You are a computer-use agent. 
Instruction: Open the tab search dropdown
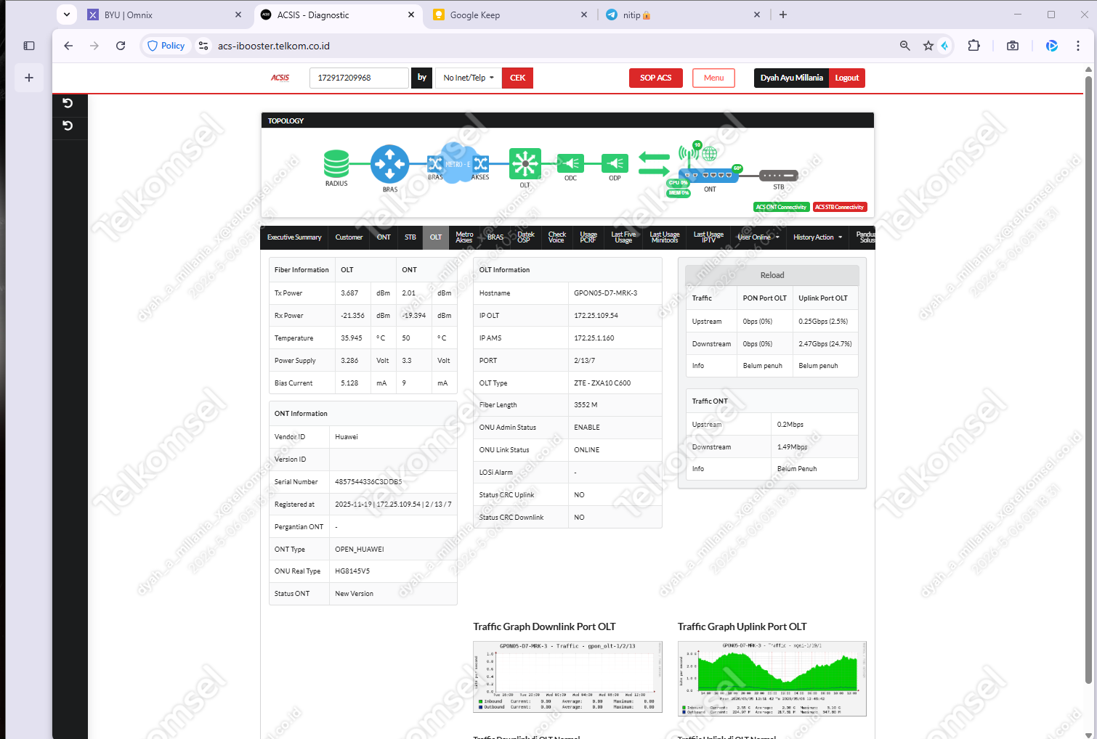click(x=67, y=15)
